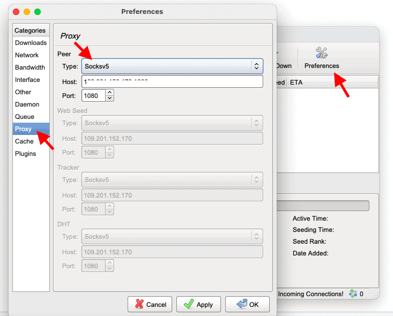Decrease the Peer Port value

click(109, 99)
